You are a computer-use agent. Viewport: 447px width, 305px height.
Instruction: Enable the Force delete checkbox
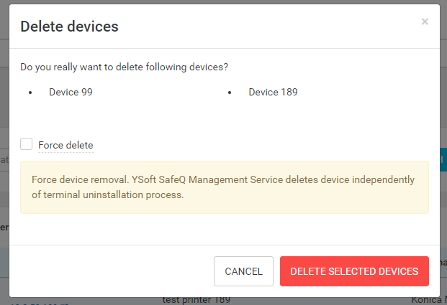coord(27,144)
